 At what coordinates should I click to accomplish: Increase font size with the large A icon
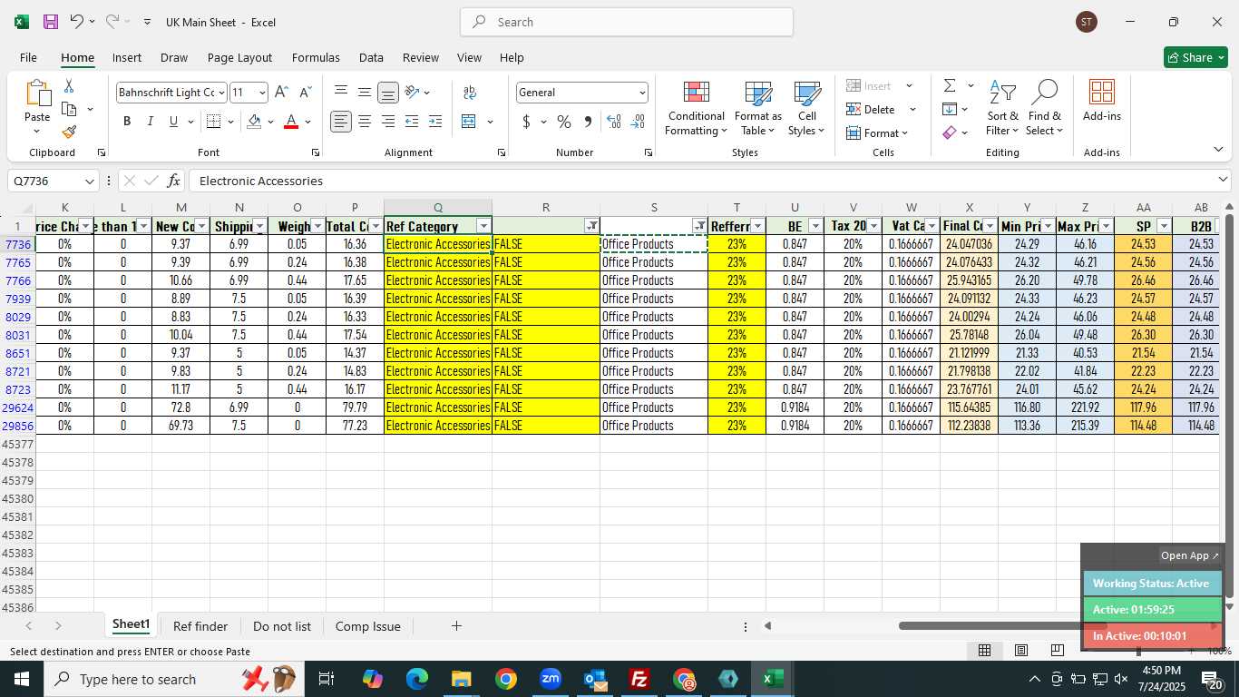281,92
